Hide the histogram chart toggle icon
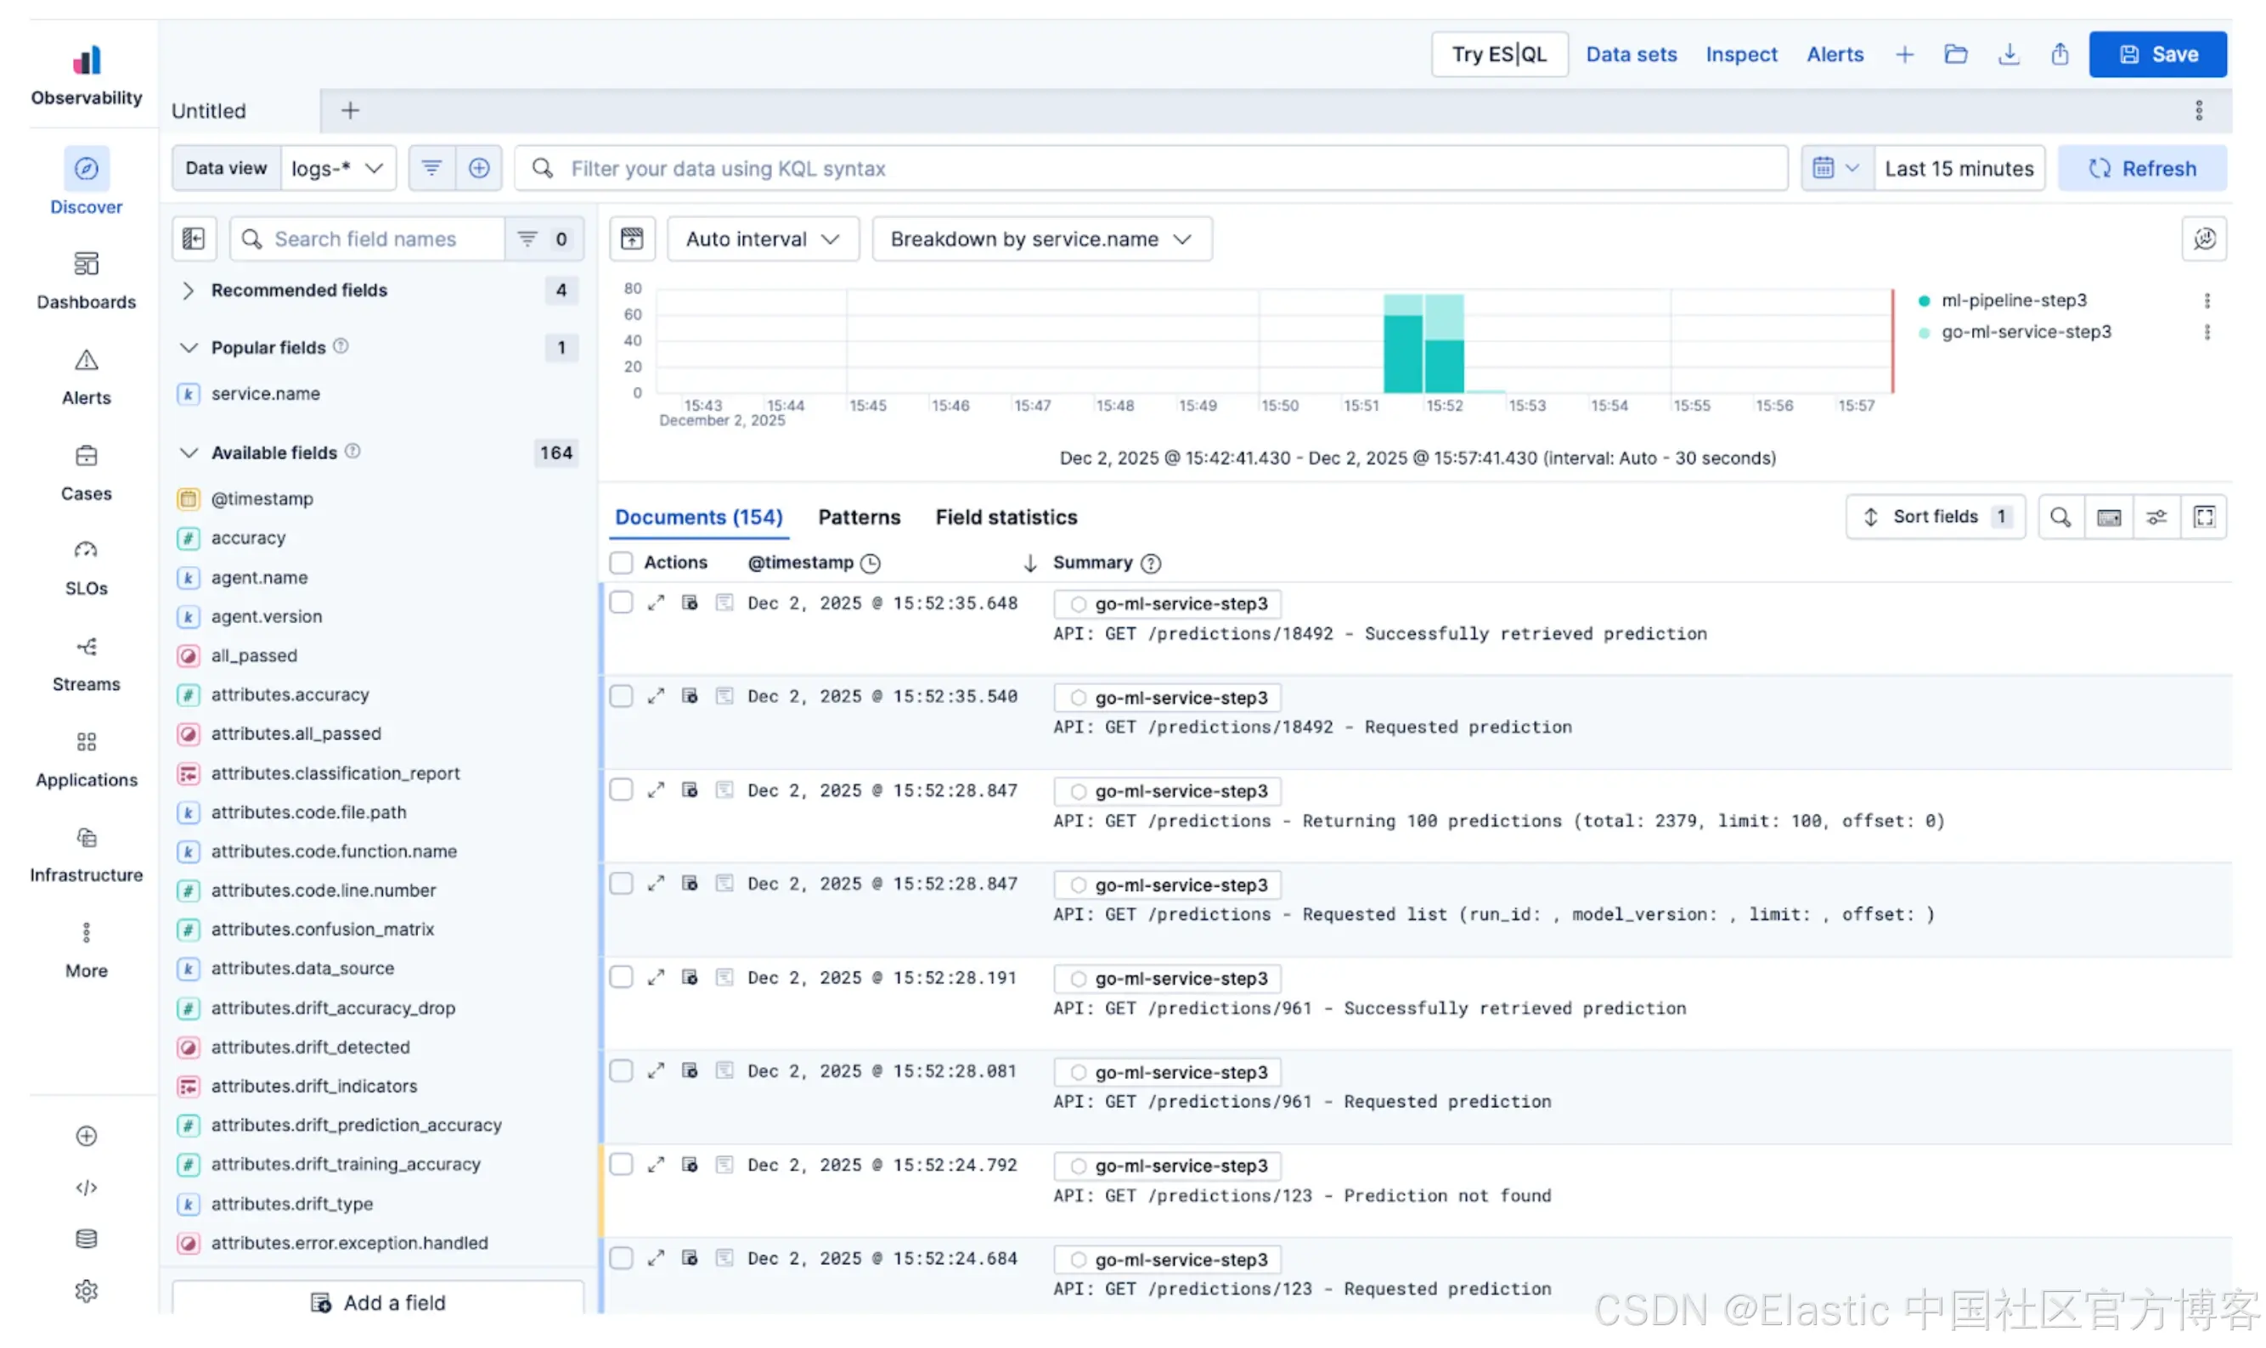Image resolution: width=2266 pixels, height=1348 pixels. [631, 239]
